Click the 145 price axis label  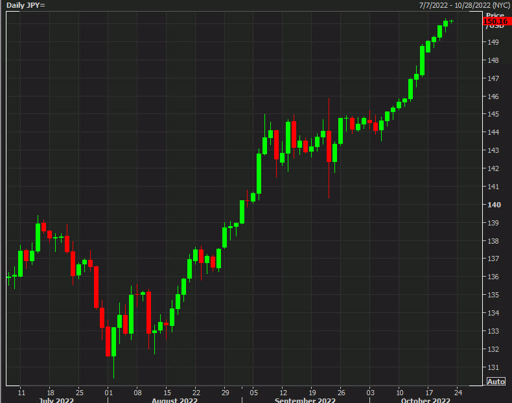point(493,114)
